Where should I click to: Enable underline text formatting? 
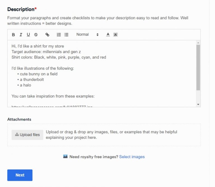28,35
